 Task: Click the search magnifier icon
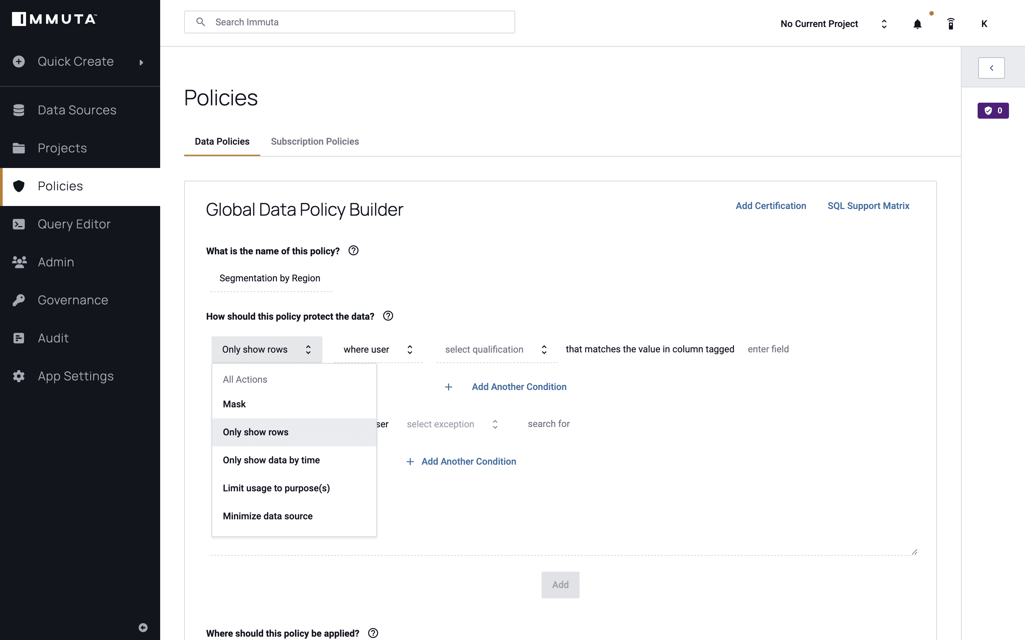click(201, 22)
